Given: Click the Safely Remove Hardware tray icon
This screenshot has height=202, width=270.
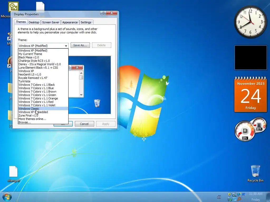Looking at the screenshot, I should pyautogui.click(x=230, y=199).
